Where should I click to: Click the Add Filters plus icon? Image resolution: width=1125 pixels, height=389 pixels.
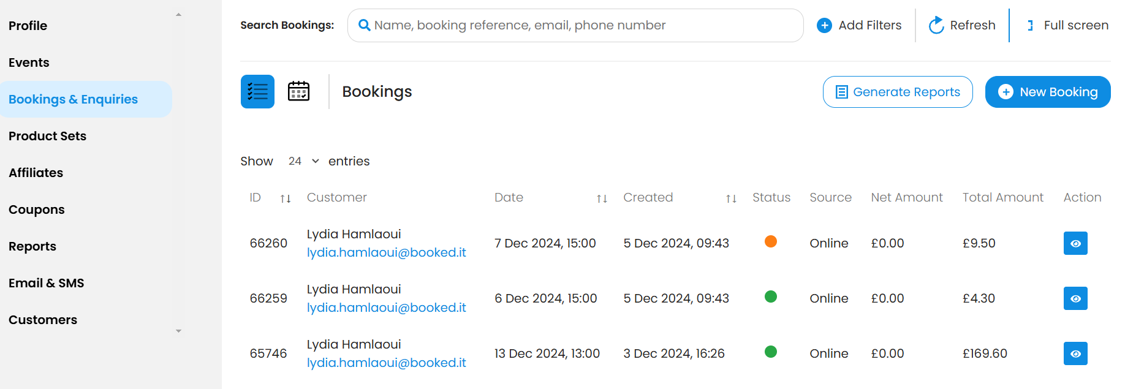(825, 25)
